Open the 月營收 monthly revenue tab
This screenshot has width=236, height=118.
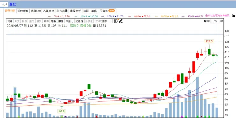pyautogui.click(x=107, y=11)
